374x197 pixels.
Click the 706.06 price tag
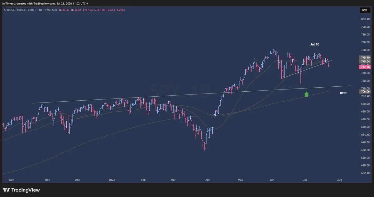[364, 92]
